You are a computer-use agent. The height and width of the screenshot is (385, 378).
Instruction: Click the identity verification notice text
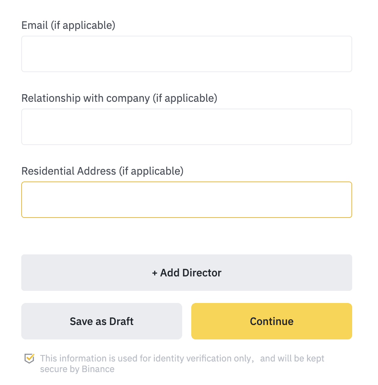click(x=182, y=364)
